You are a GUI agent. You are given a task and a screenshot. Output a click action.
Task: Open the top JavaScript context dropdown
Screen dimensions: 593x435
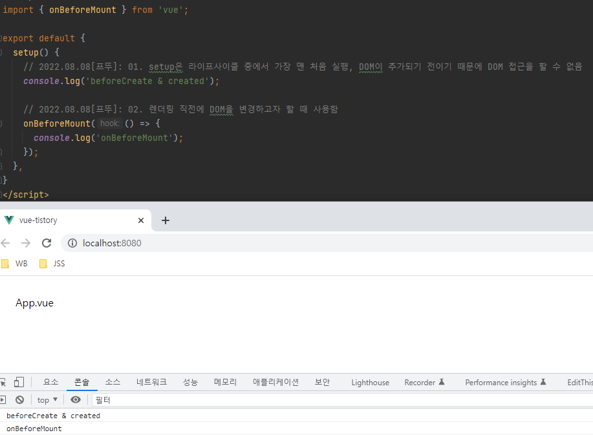click(47, 400)
